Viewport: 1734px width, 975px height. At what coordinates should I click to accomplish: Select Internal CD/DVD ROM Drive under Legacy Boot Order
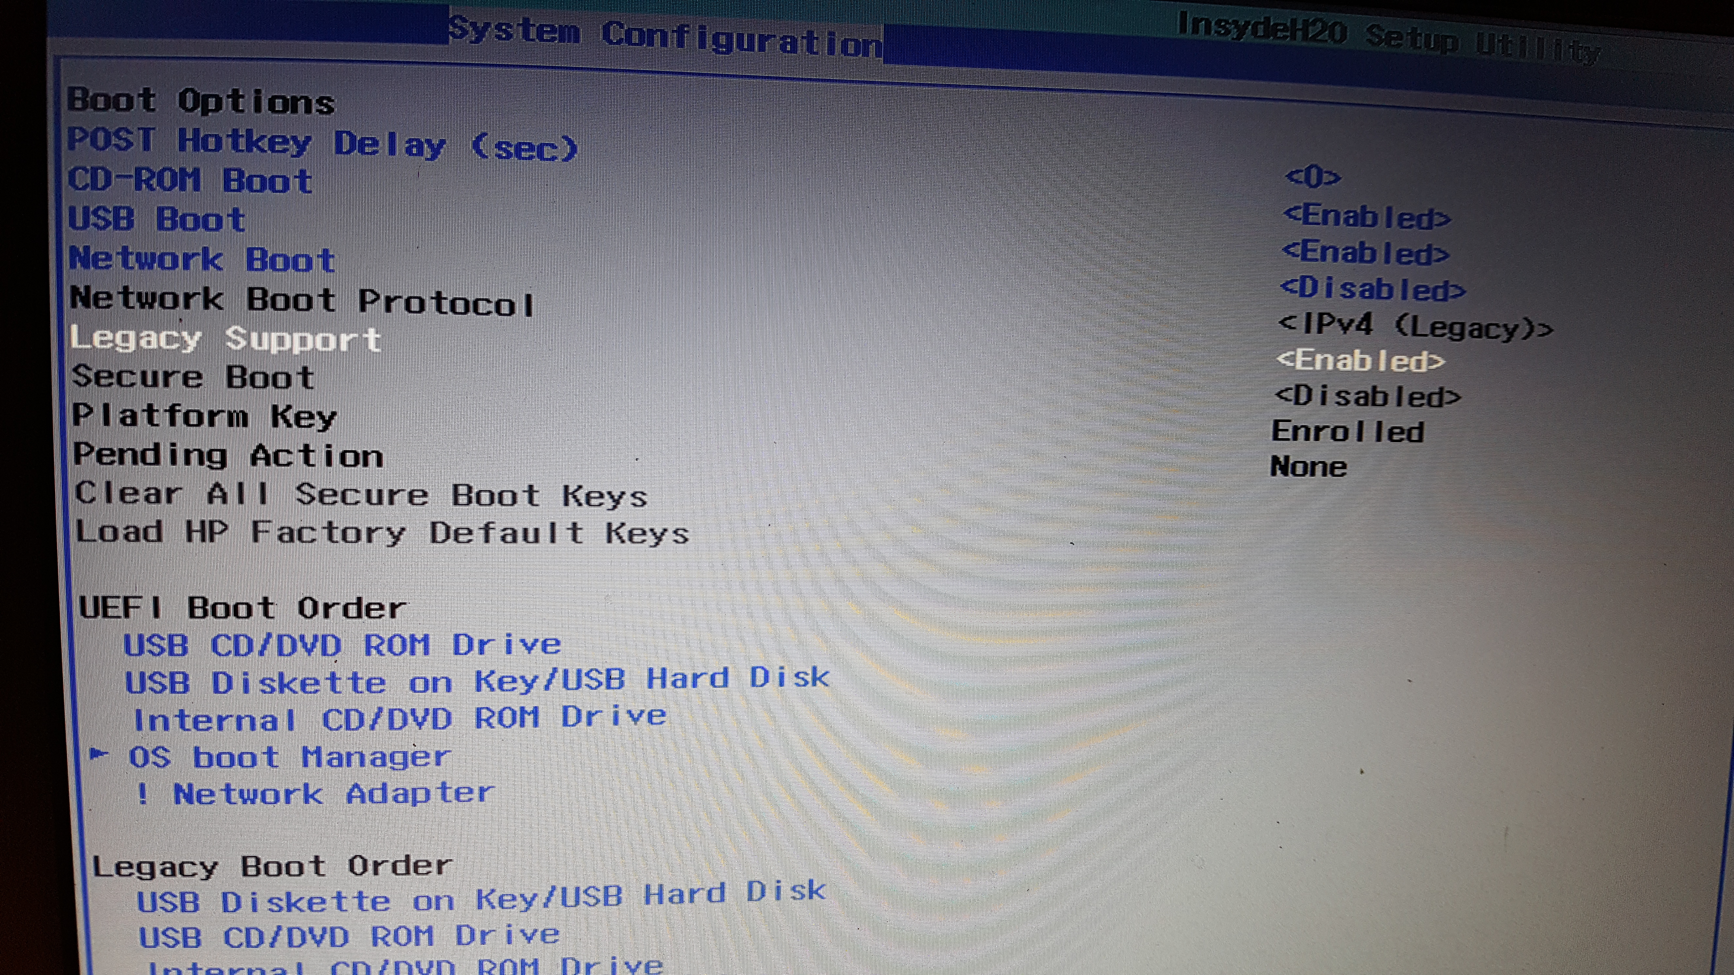[405, 966]
